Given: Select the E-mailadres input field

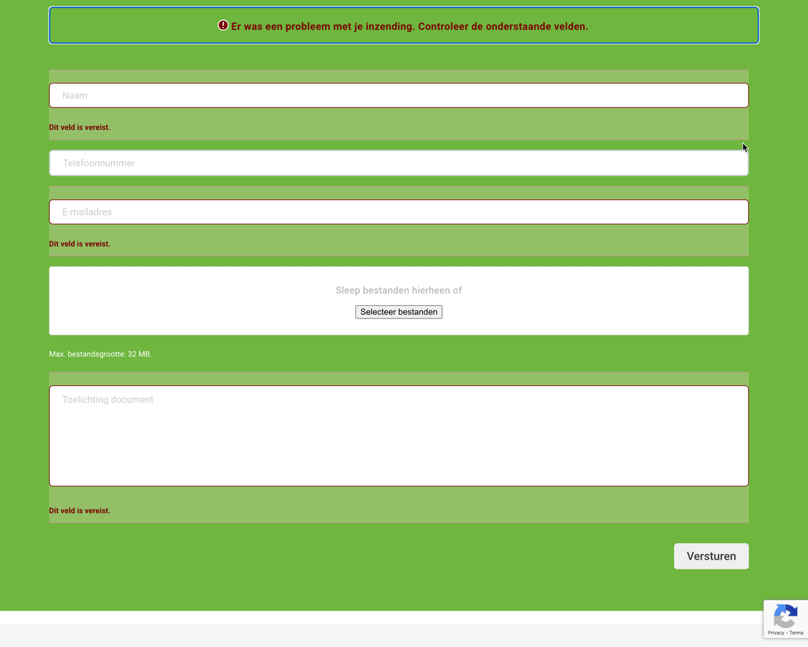Looking at the screenshot, I should click(398, 212).
